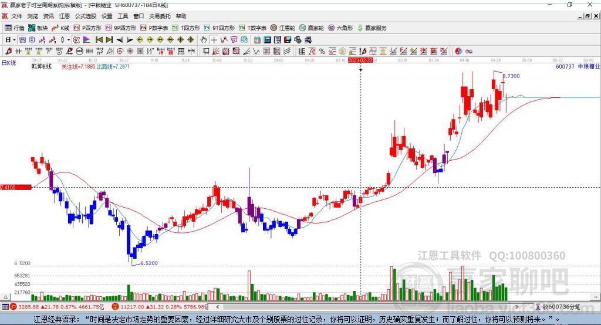This screenshot has height=325, width=601.
Task: Click the percent sign tool icon
Action: (322, 51)
